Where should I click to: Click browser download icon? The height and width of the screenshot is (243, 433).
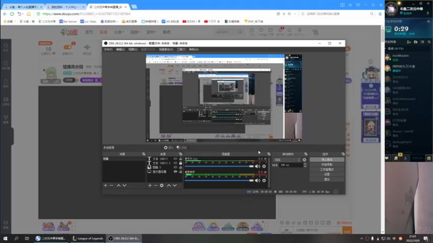coord(380,14)
